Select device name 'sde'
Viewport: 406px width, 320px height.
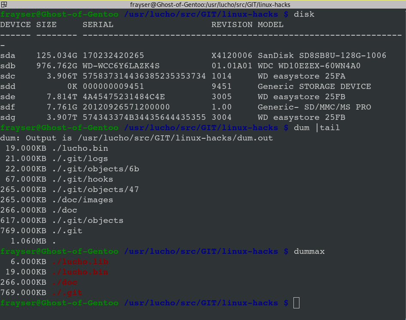pos(8,97)
